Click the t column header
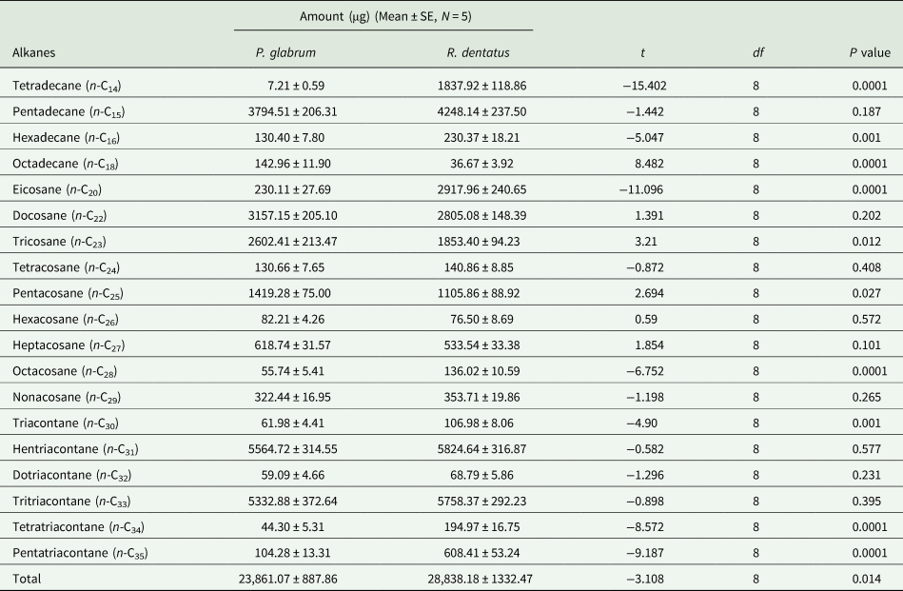 644,53
